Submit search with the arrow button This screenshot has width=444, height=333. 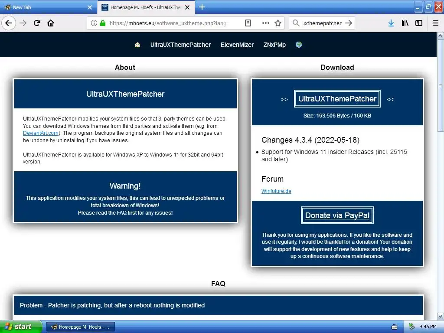click(x=349, y=23)
